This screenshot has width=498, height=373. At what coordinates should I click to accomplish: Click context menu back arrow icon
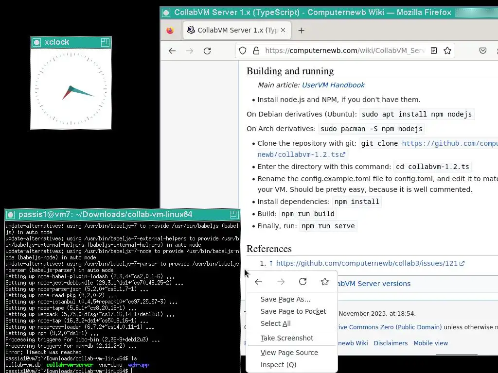[x=259, y=282]
